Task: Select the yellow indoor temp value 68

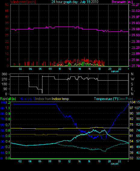Action: [131, 130]
